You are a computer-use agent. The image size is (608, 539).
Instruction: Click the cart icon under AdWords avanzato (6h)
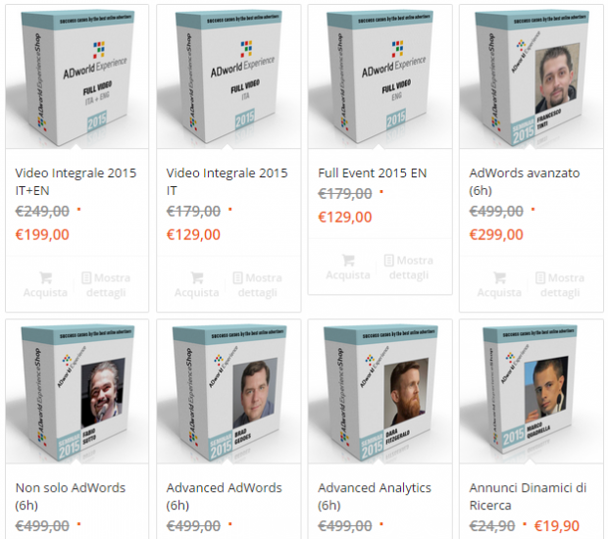click(499, 277)
